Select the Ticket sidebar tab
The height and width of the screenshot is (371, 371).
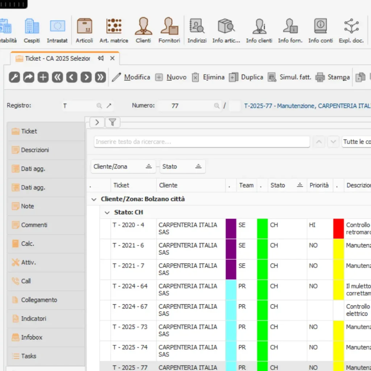point(46,131)
